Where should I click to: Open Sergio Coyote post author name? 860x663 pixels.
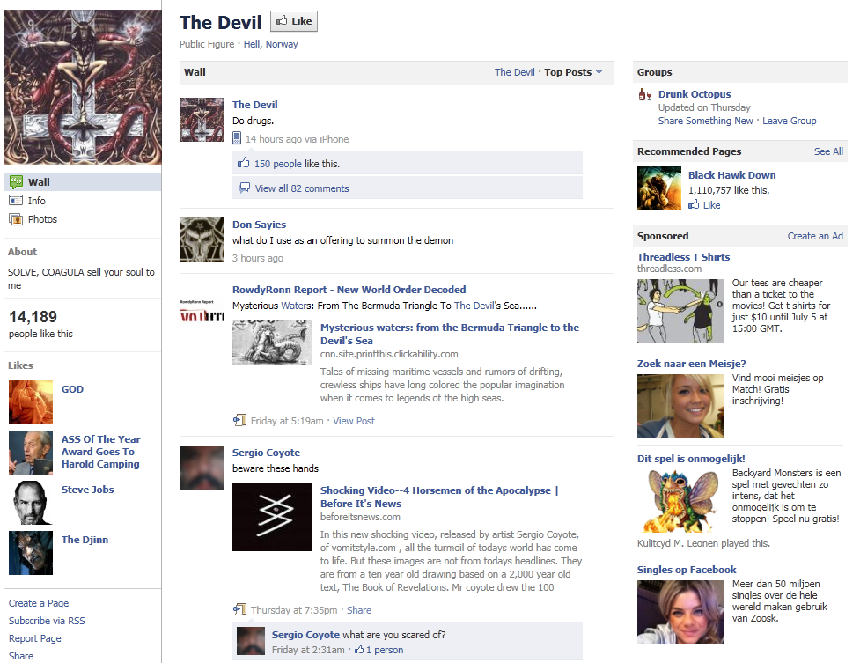266,453
